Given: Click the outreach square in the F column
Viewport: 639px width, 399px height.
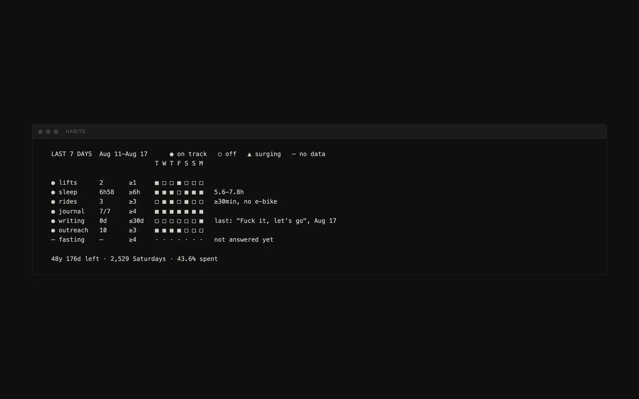Looking at the screenshot, I should pyautogui.click(x=179, y=231).
